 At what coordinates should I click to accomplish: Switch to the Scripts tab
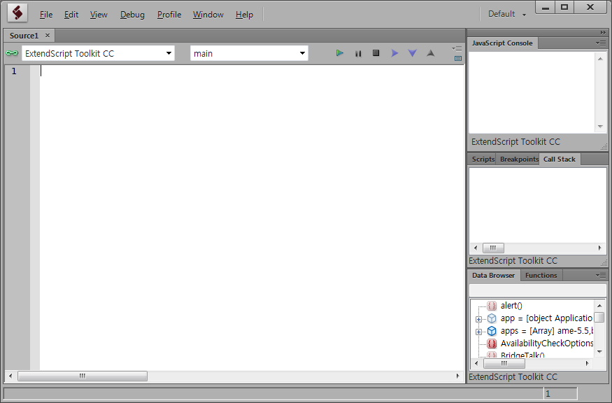pos(483,159)
